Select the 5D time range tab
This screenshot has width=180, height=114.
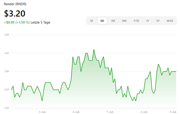102,21
